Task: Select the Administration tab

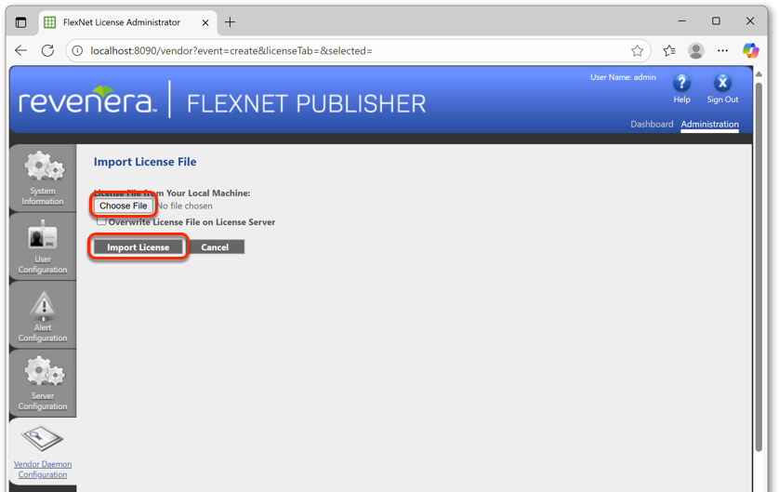Action: pos(709,125)
